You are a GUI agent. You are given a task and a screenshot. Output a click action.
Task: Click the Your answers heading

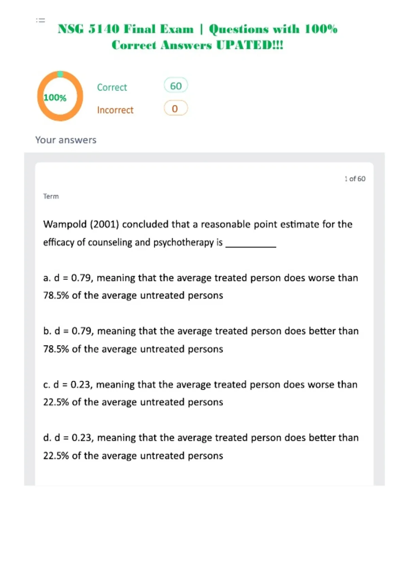point(66,140)
